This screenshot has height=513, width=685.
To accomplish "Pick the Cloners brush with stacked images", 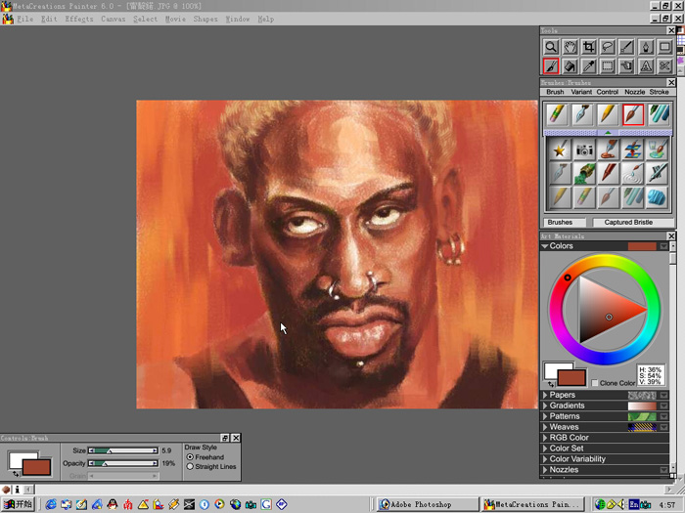I will (633, 150).
